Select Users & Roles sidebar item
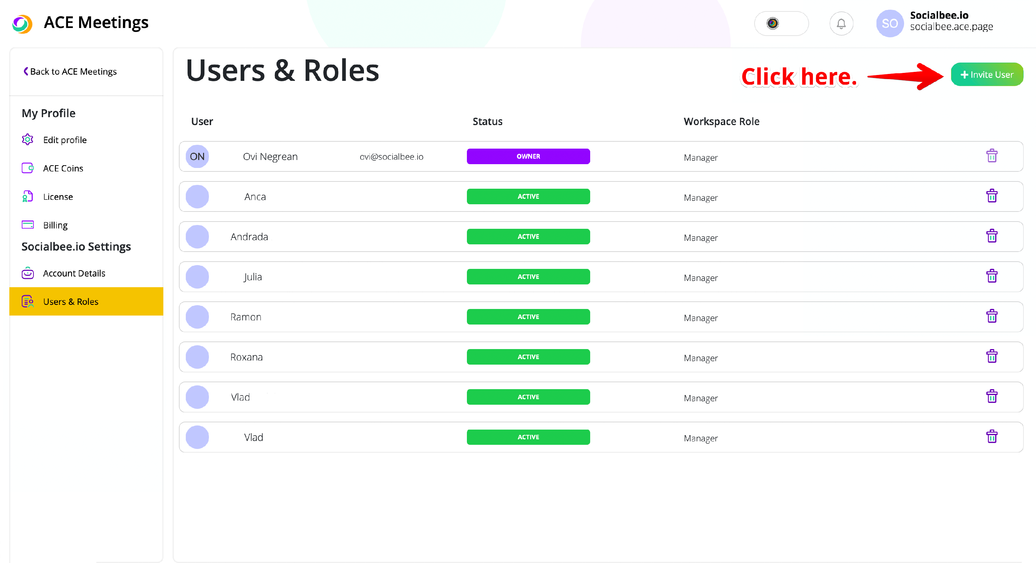1036x563 pixels. coord(70,301)
